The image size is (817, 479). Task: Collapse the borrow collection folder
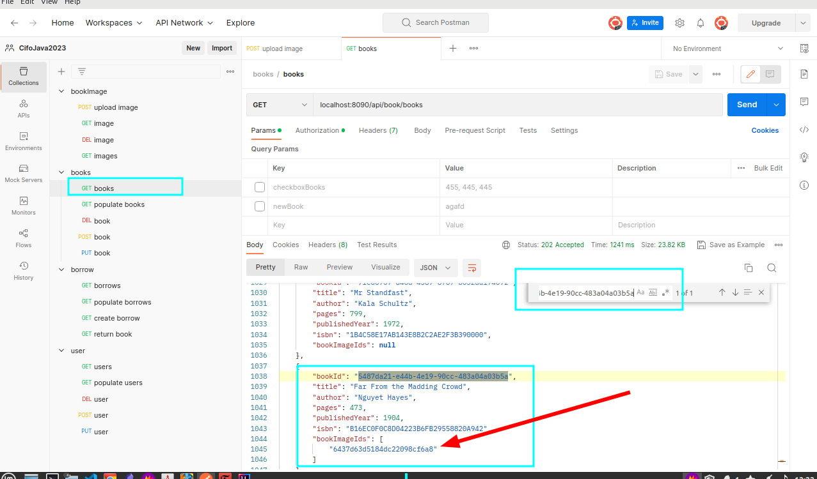(62, 270)
